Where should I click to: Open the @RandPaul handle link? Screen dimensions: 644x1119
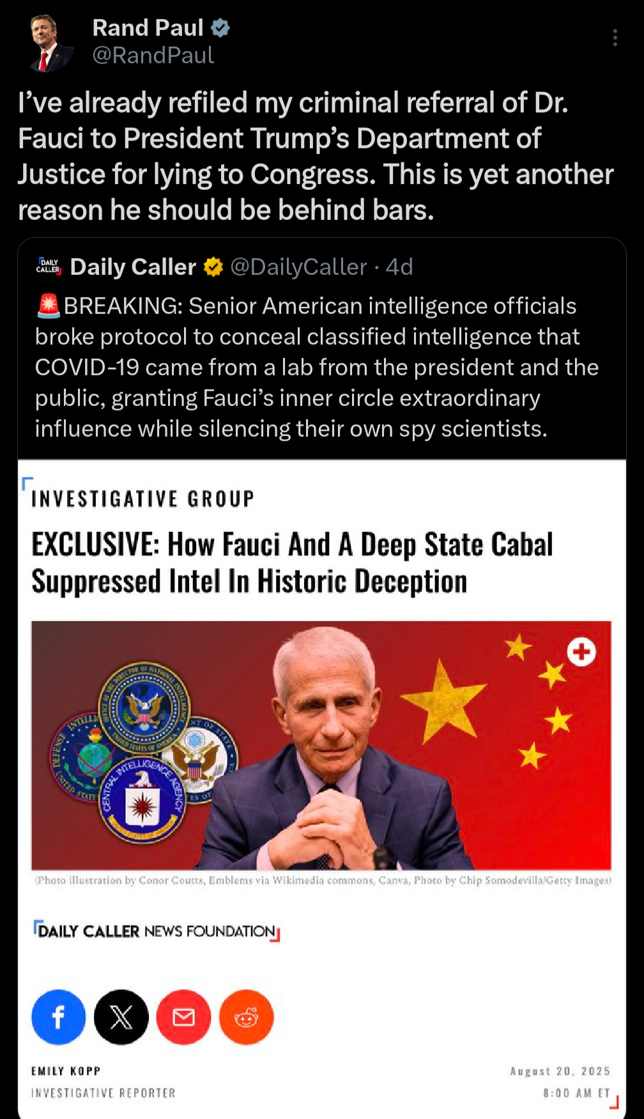153,56
